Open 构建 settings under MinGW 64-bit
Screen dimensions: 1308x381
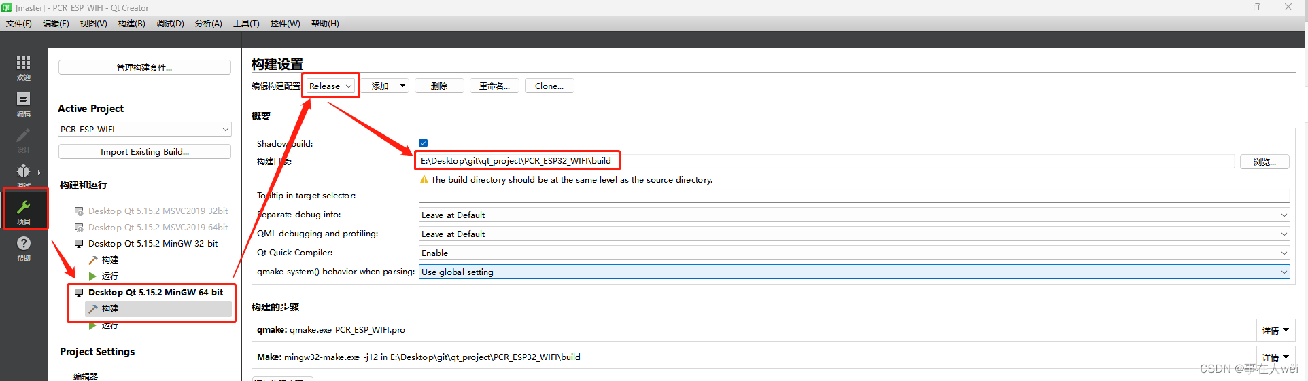(158, 309)
